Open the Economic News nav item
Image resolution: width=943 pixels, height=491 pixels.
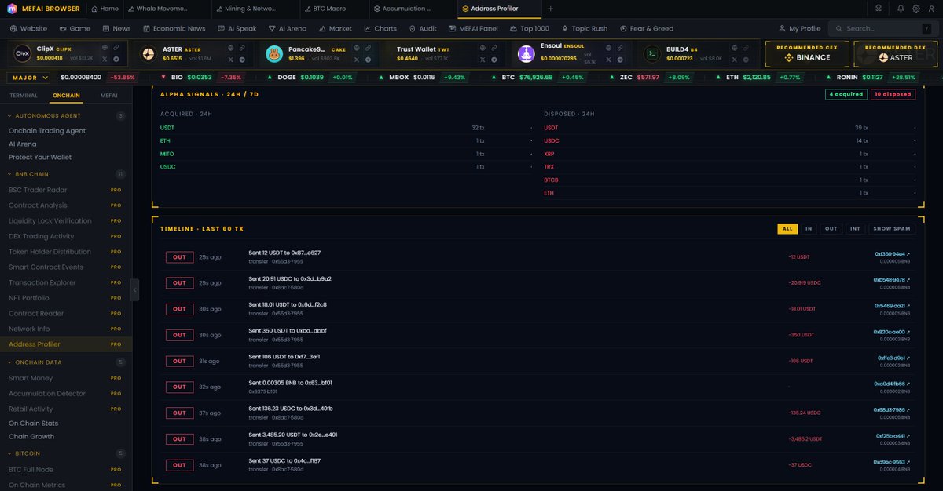click(x=174, y=28)
